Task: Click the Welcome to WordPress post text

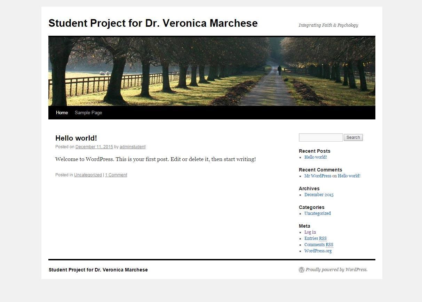Action: pos(156,159)
